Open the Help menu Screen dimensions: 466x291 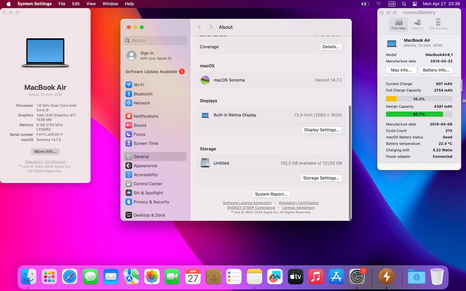click(129, 4)
